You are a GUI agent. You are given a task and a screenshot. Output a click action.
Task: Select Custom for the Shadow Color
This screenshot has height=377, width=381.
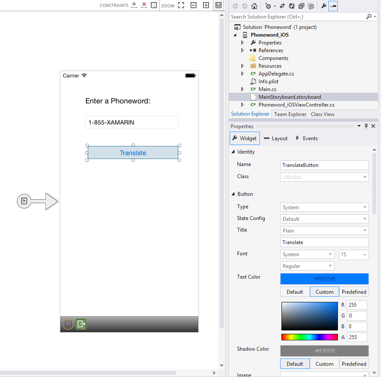click(x=324, y=364)
